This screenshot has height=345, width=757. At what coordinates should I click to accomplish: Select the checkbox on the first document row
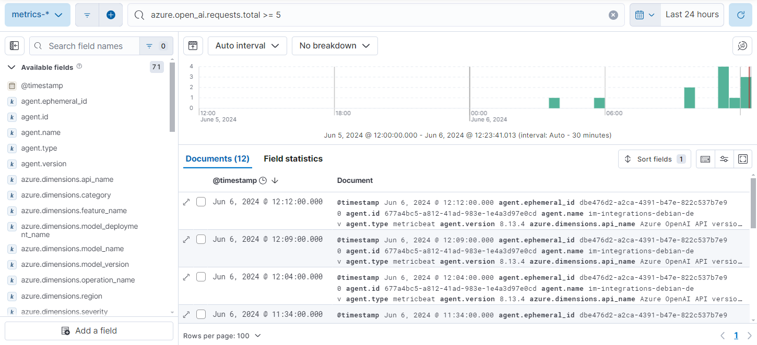pos(201,202)
